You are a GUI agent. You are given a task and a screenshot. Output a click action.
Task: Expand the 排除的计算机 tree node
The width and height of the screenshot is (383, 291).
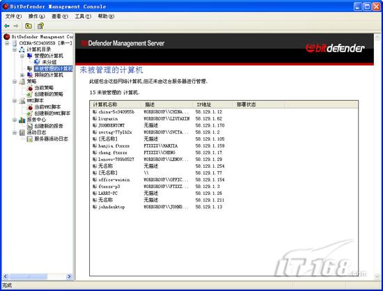pos(22,75)
